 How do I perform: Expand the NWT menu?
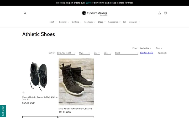[53, 22]
